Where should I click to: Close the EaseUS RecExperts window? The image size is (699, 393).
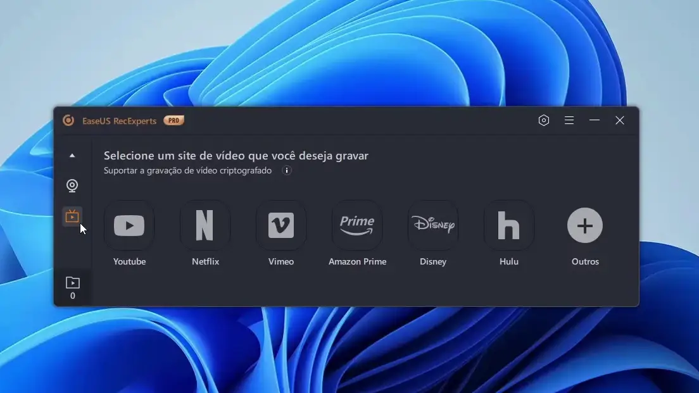(620, 120)
